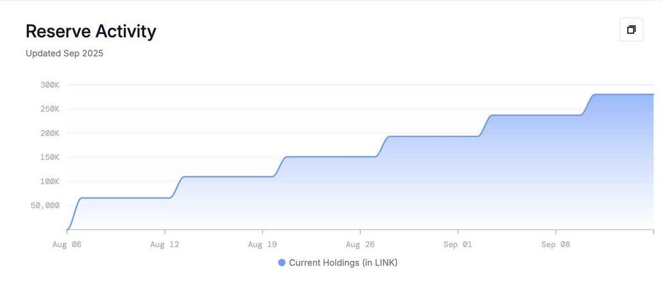Click the 100K y-axis label
Screen dimensions: 662x284
(x=50, y=181)
